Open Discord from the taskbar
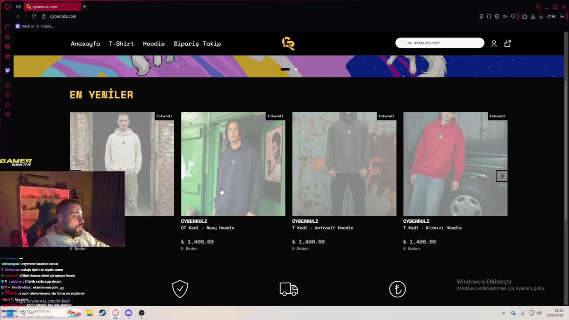The height and width of the screenshot is (320, 569). (128, 313)
